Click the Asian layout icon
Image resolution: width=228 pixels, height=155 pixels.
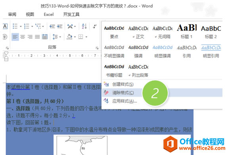(70, 26)
